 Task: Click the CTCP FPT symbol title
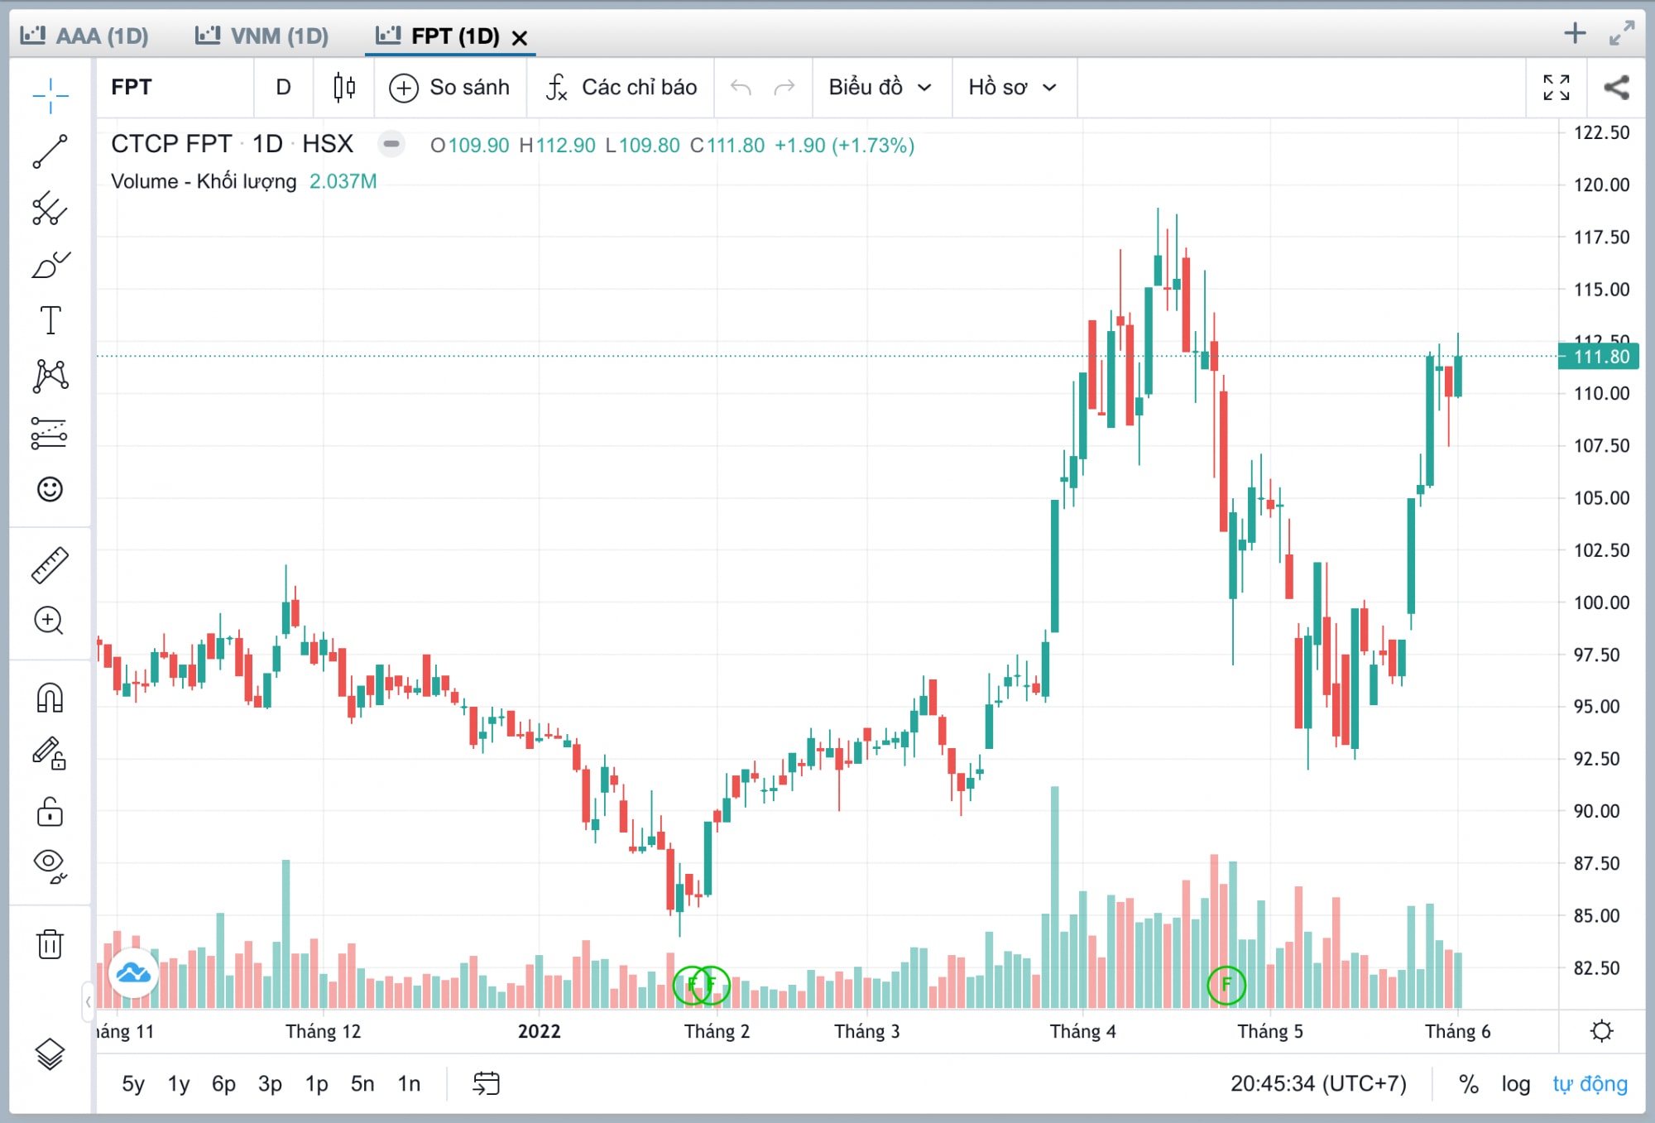click(x=171, y=144)
